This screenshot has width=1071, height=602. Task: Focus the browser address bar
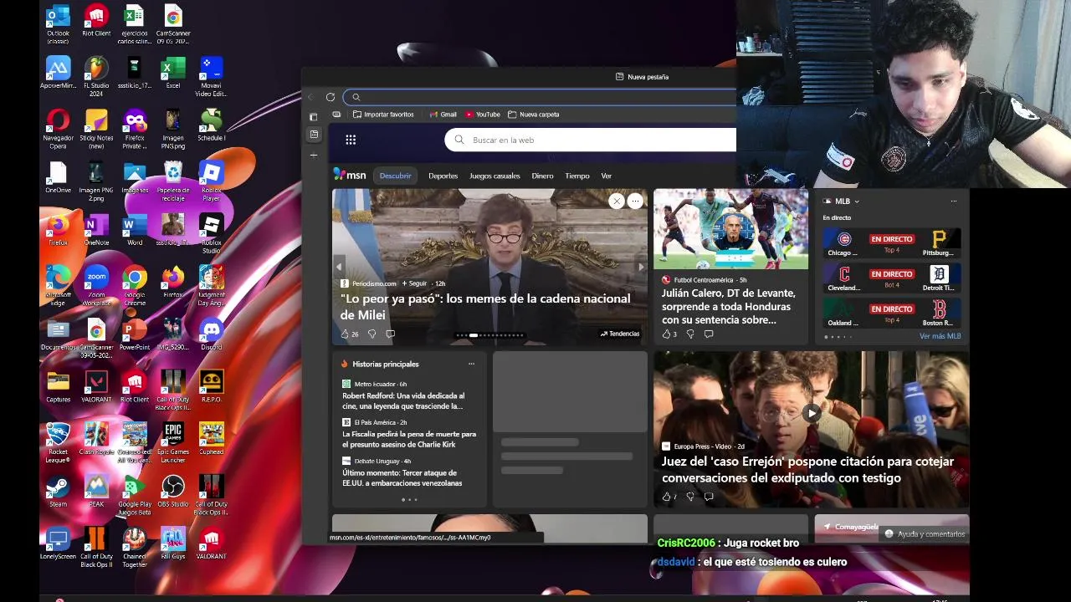[540, 97]
